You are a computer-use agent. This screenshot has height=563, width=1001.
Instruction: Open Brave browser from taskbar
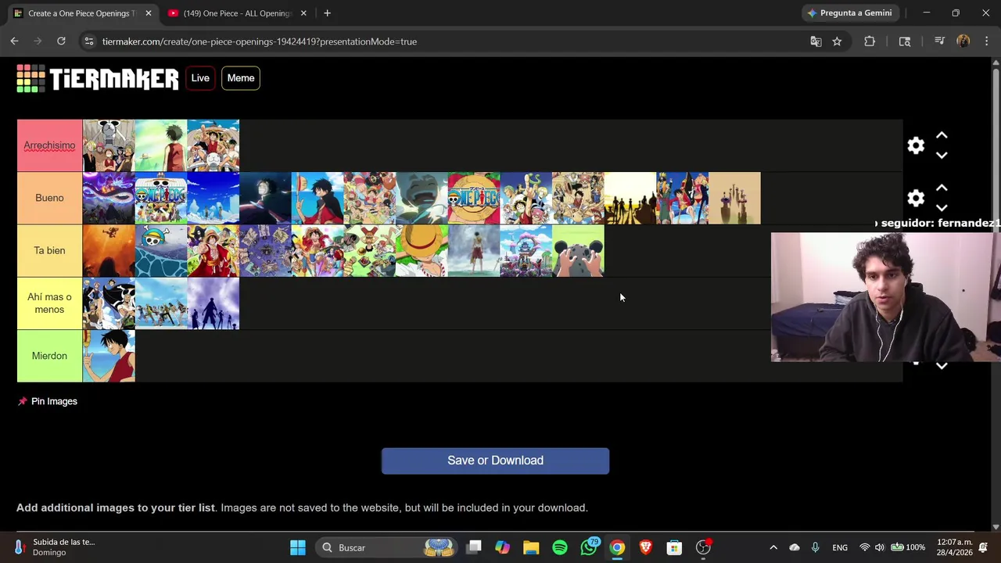[646, 547]
